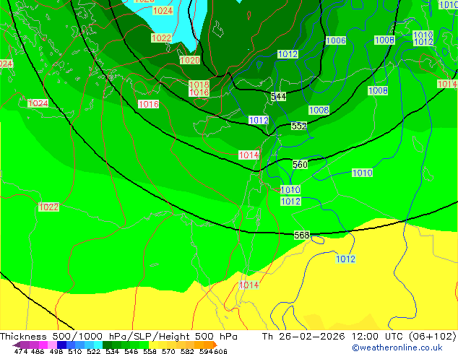Click the 1010 label directly above the 1012 label near 560
Viewport: 458px width, 354px height.
click(290, 190)
